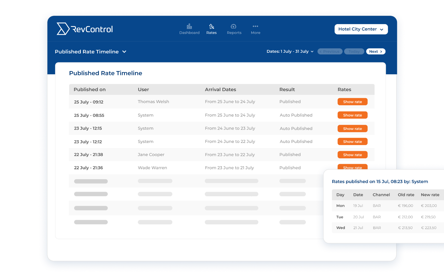Click the Arrival Dates column header
The image size is (444, 277).
coord(221,89)
